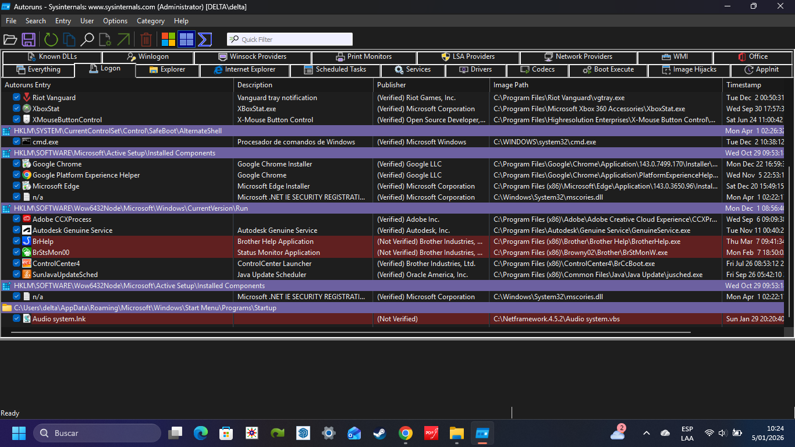Click the taskbar Buscar search box
This screenshot has width=795, height=447.
pyautogui.click(x=97, y=433)
